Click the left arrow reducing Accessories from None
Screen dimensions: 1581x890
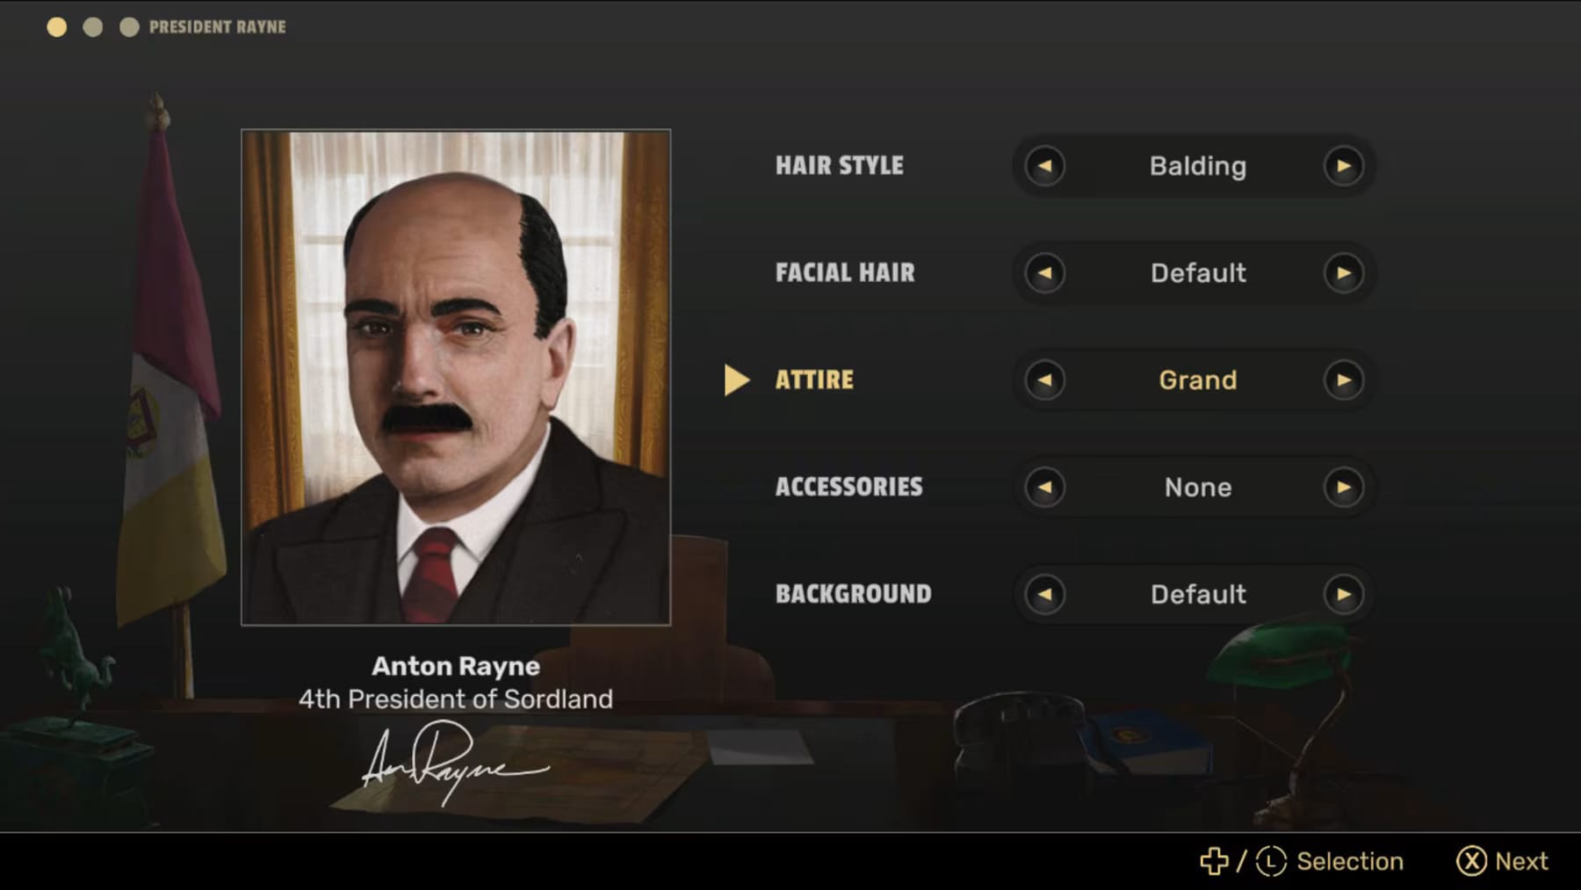coord(1045,488)
